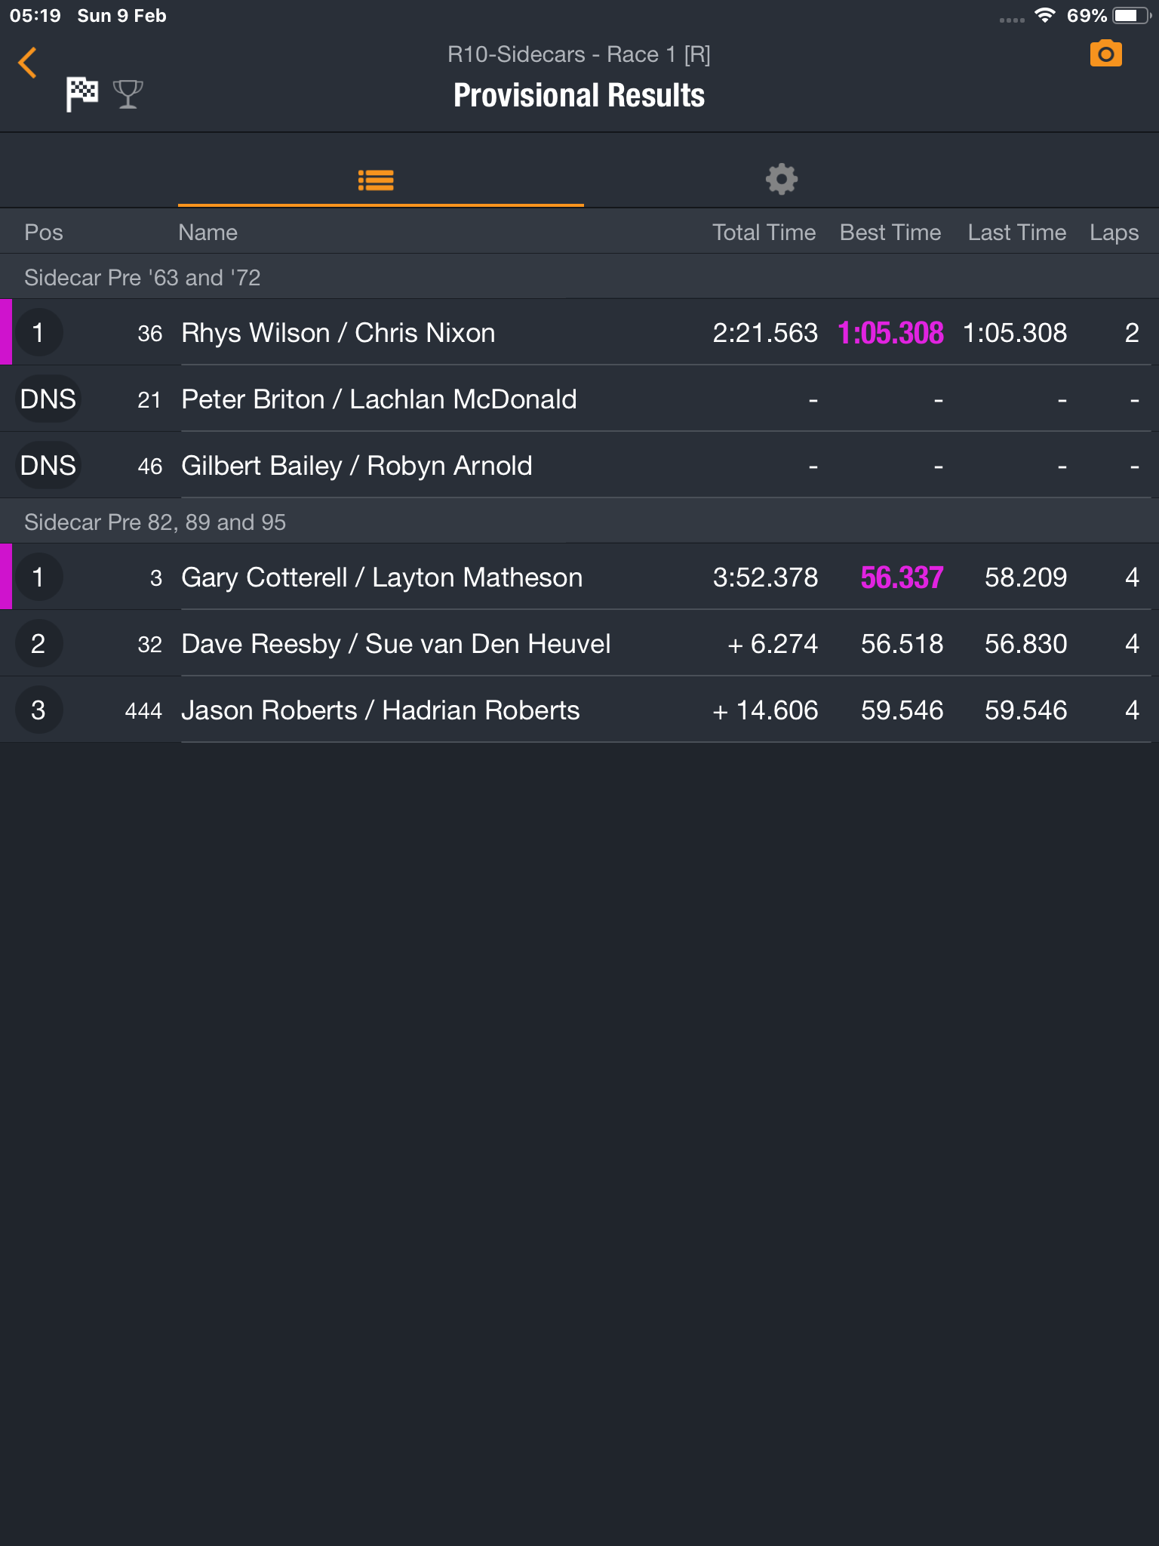This screenshot has width=1159, height=1546.
Task: Click the Laps column header
Action: [x=1114, y=233]
